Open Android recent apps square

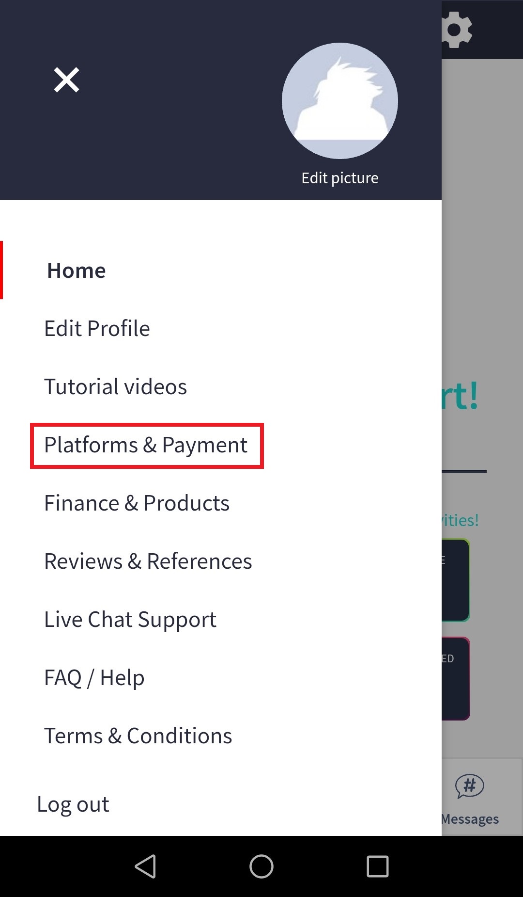pyautogui.click(x=378, y=866)
